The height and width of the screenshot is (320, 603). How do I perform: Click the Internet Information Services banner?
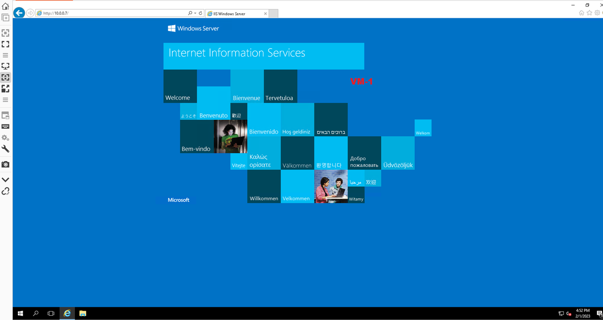tap(264, 56)
